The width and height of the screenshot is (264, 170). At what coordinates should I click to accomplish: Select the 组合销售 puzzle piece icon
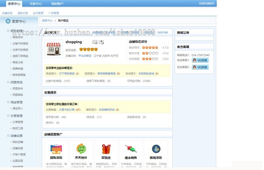pos(131,149)
